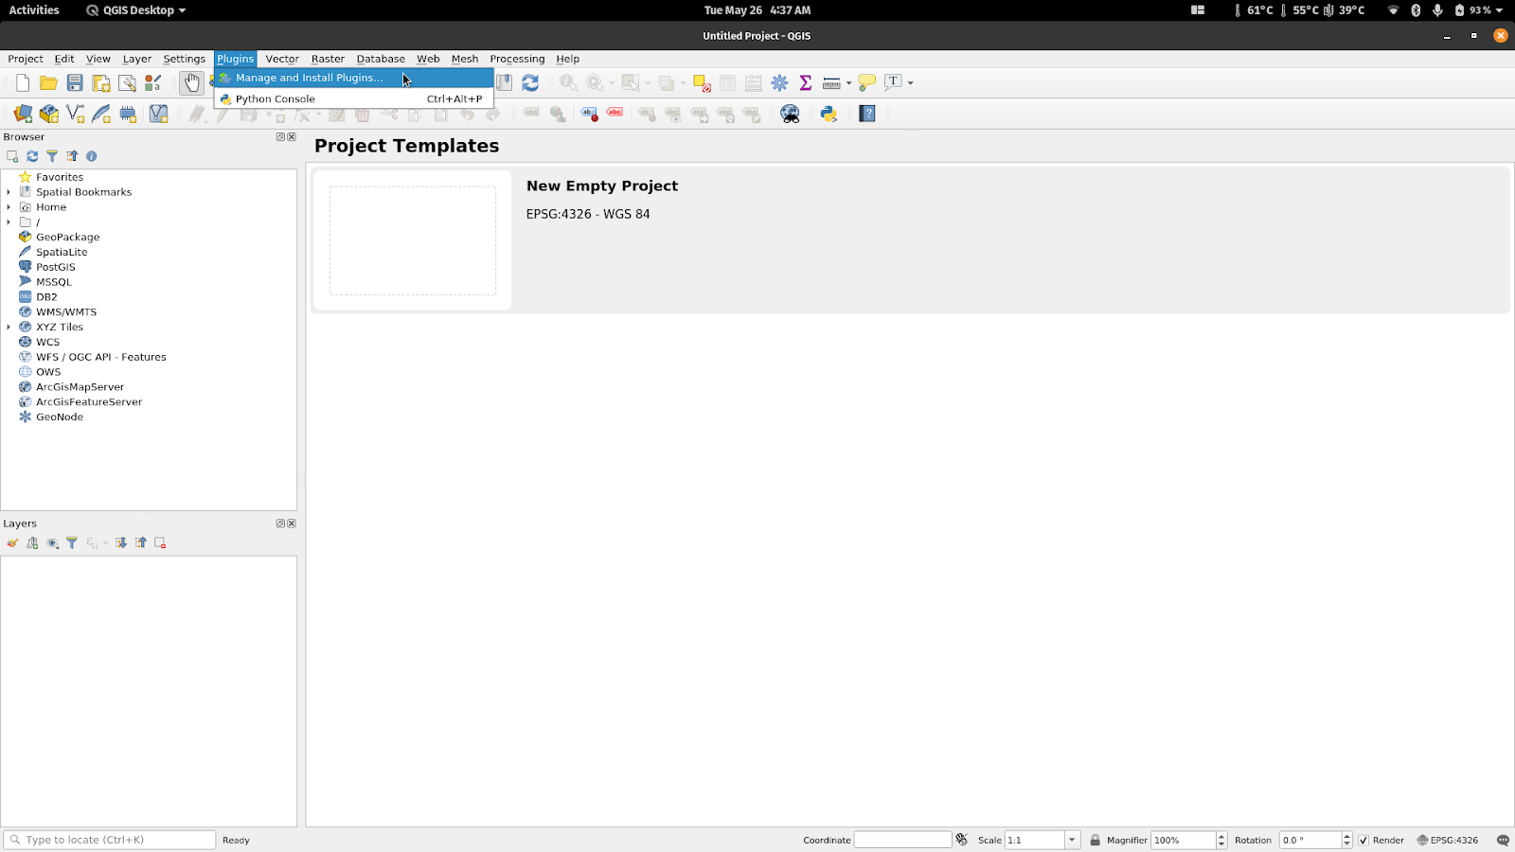Expand the XYZ Tiles tree node
The height and width of the screenshot is (852, 1515).
pos(9,328)
